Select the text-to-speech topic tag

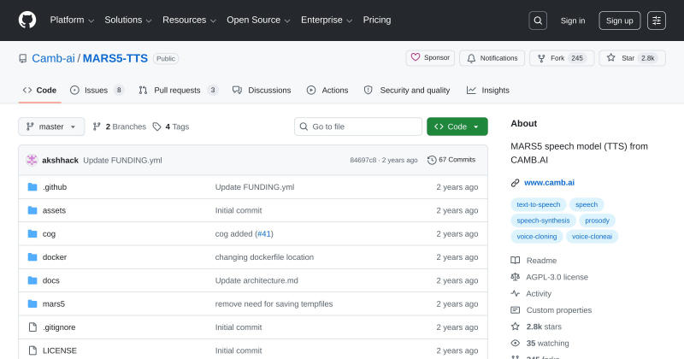(x=539, y=204)
